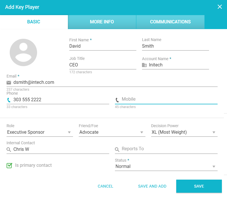Close the Add Key Player dialog
Screen dimensions: 227x197
pyautogui.click(x=220, y=7)
